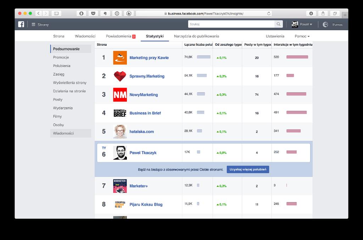Image resolution: width=363 pixels, height=240 pixels.
Task: Select Osoby in sidebar
Action: click(71, 125)
